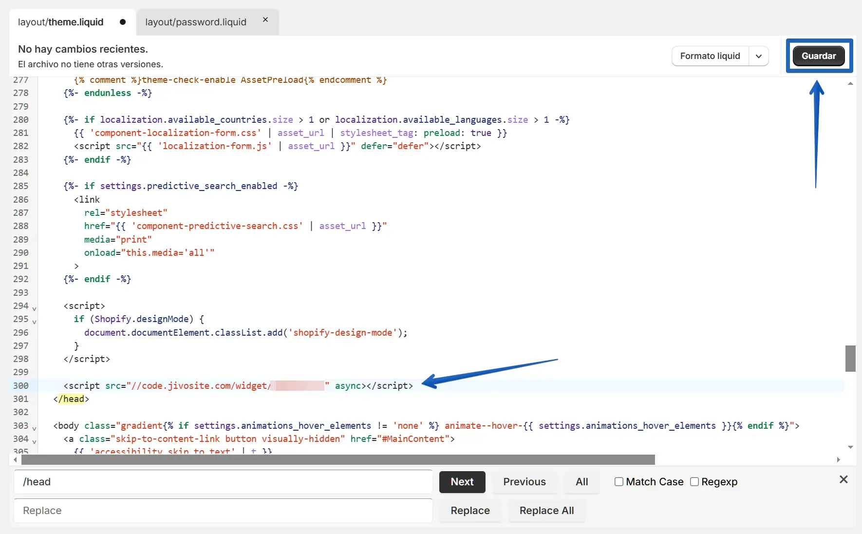This screenshot has width=862, height=534.
Task: Enable the Match Case checkbox
Action: (619, 482)
